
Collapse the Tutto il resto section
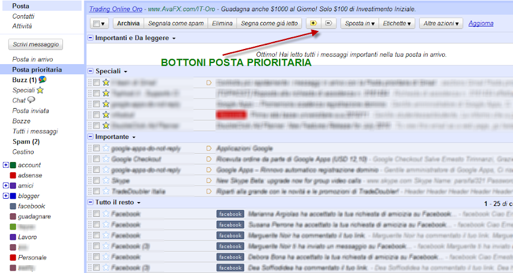[x=91, y=202]
